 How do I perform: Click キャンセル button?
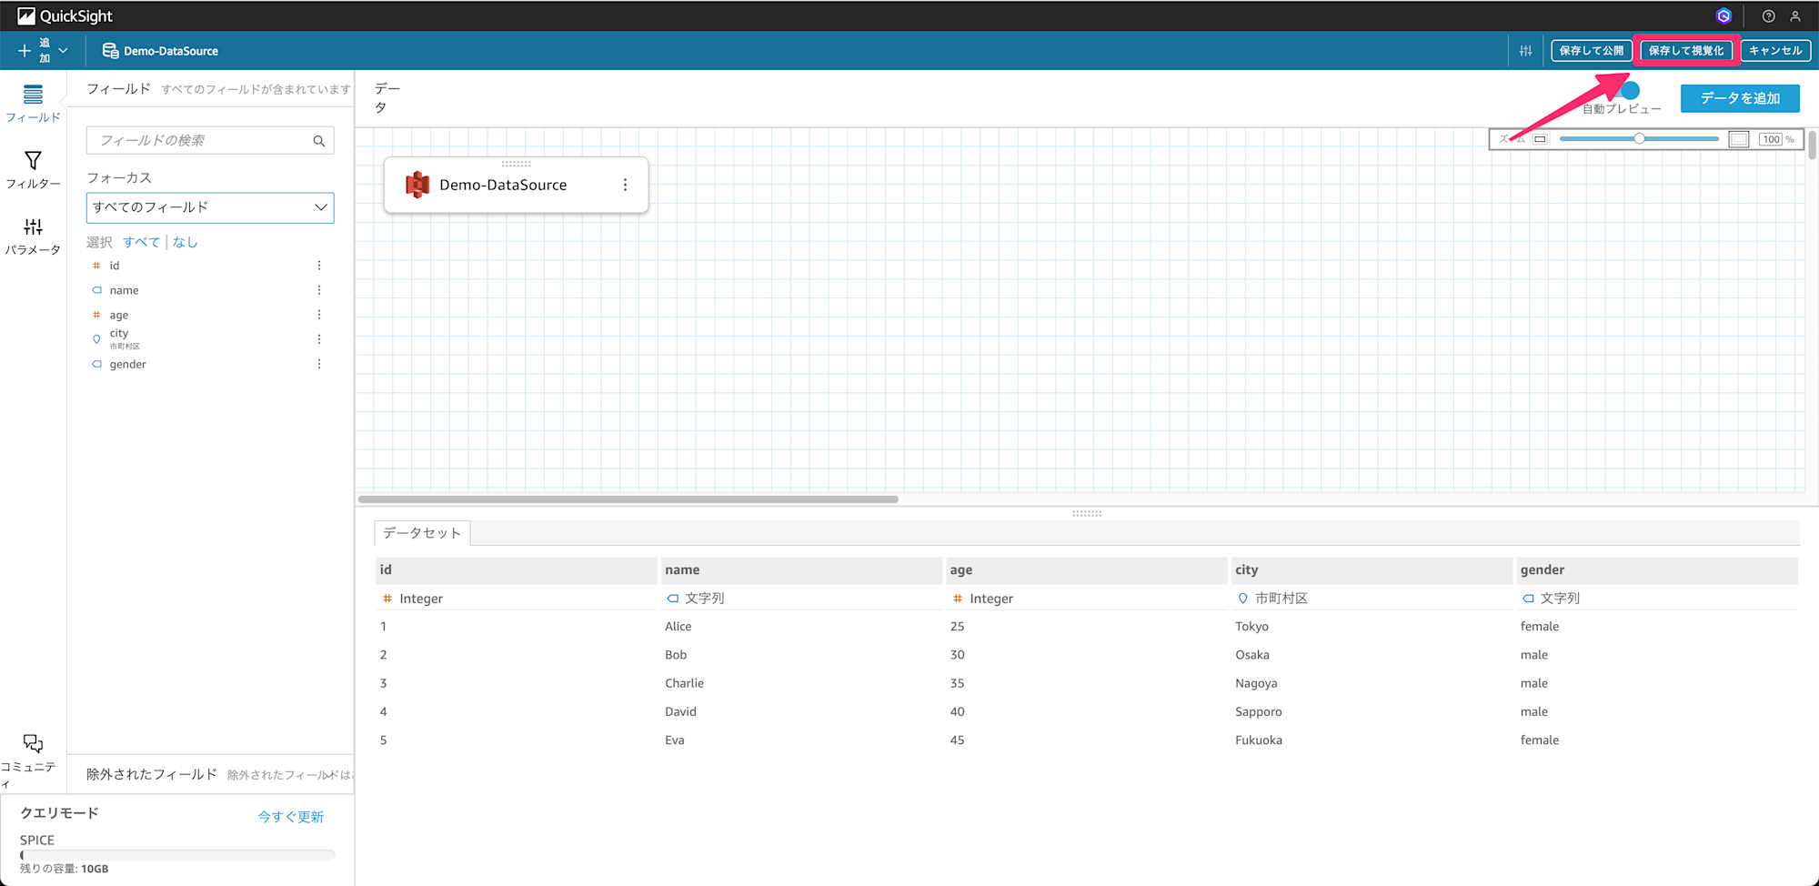click(1774, 51)
